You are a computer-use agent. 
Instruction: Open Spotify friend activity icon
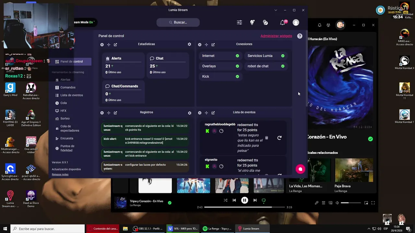click(x=328, y=25)
